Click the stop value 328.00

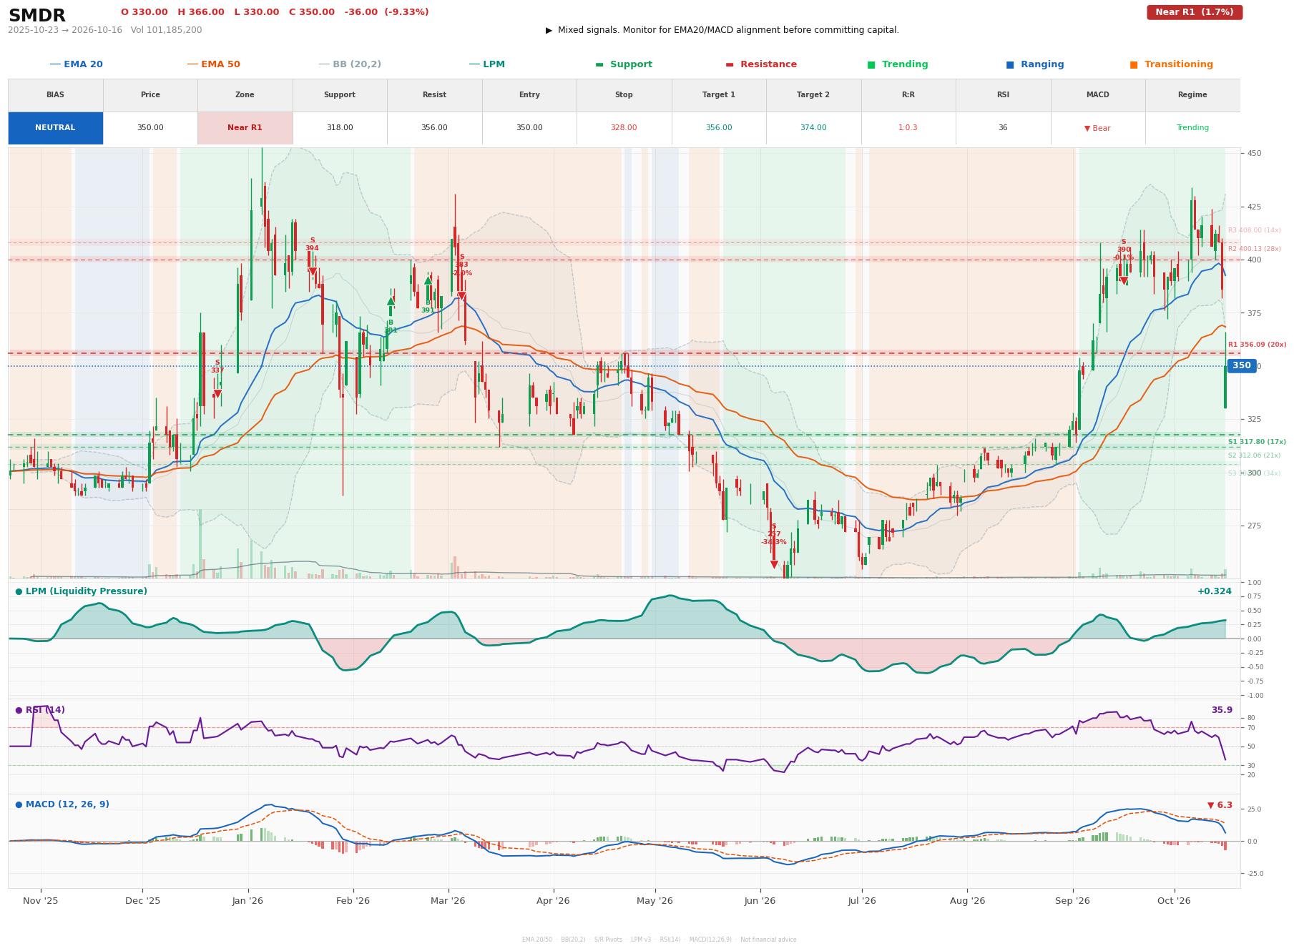pos(624,128)
